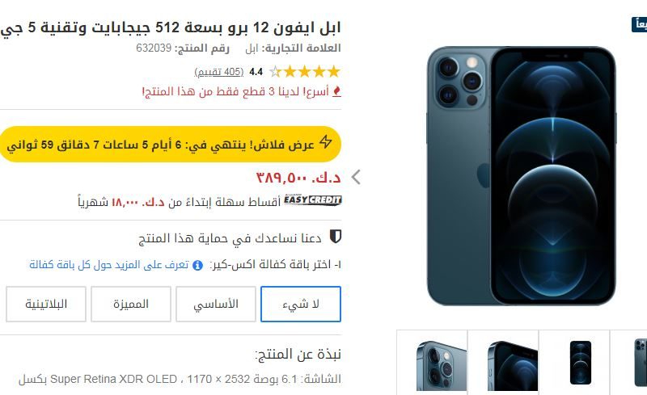Click the Easy Credit logo
The width and height of the screenshot is (647, 395).
313,200
